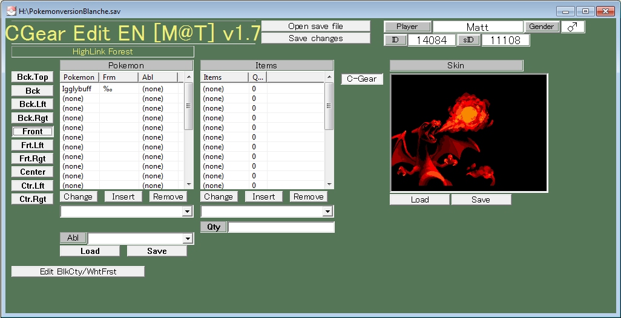Click the Qty label button
The height and width of the screenshot is (318, 621).
coord(214,227)
